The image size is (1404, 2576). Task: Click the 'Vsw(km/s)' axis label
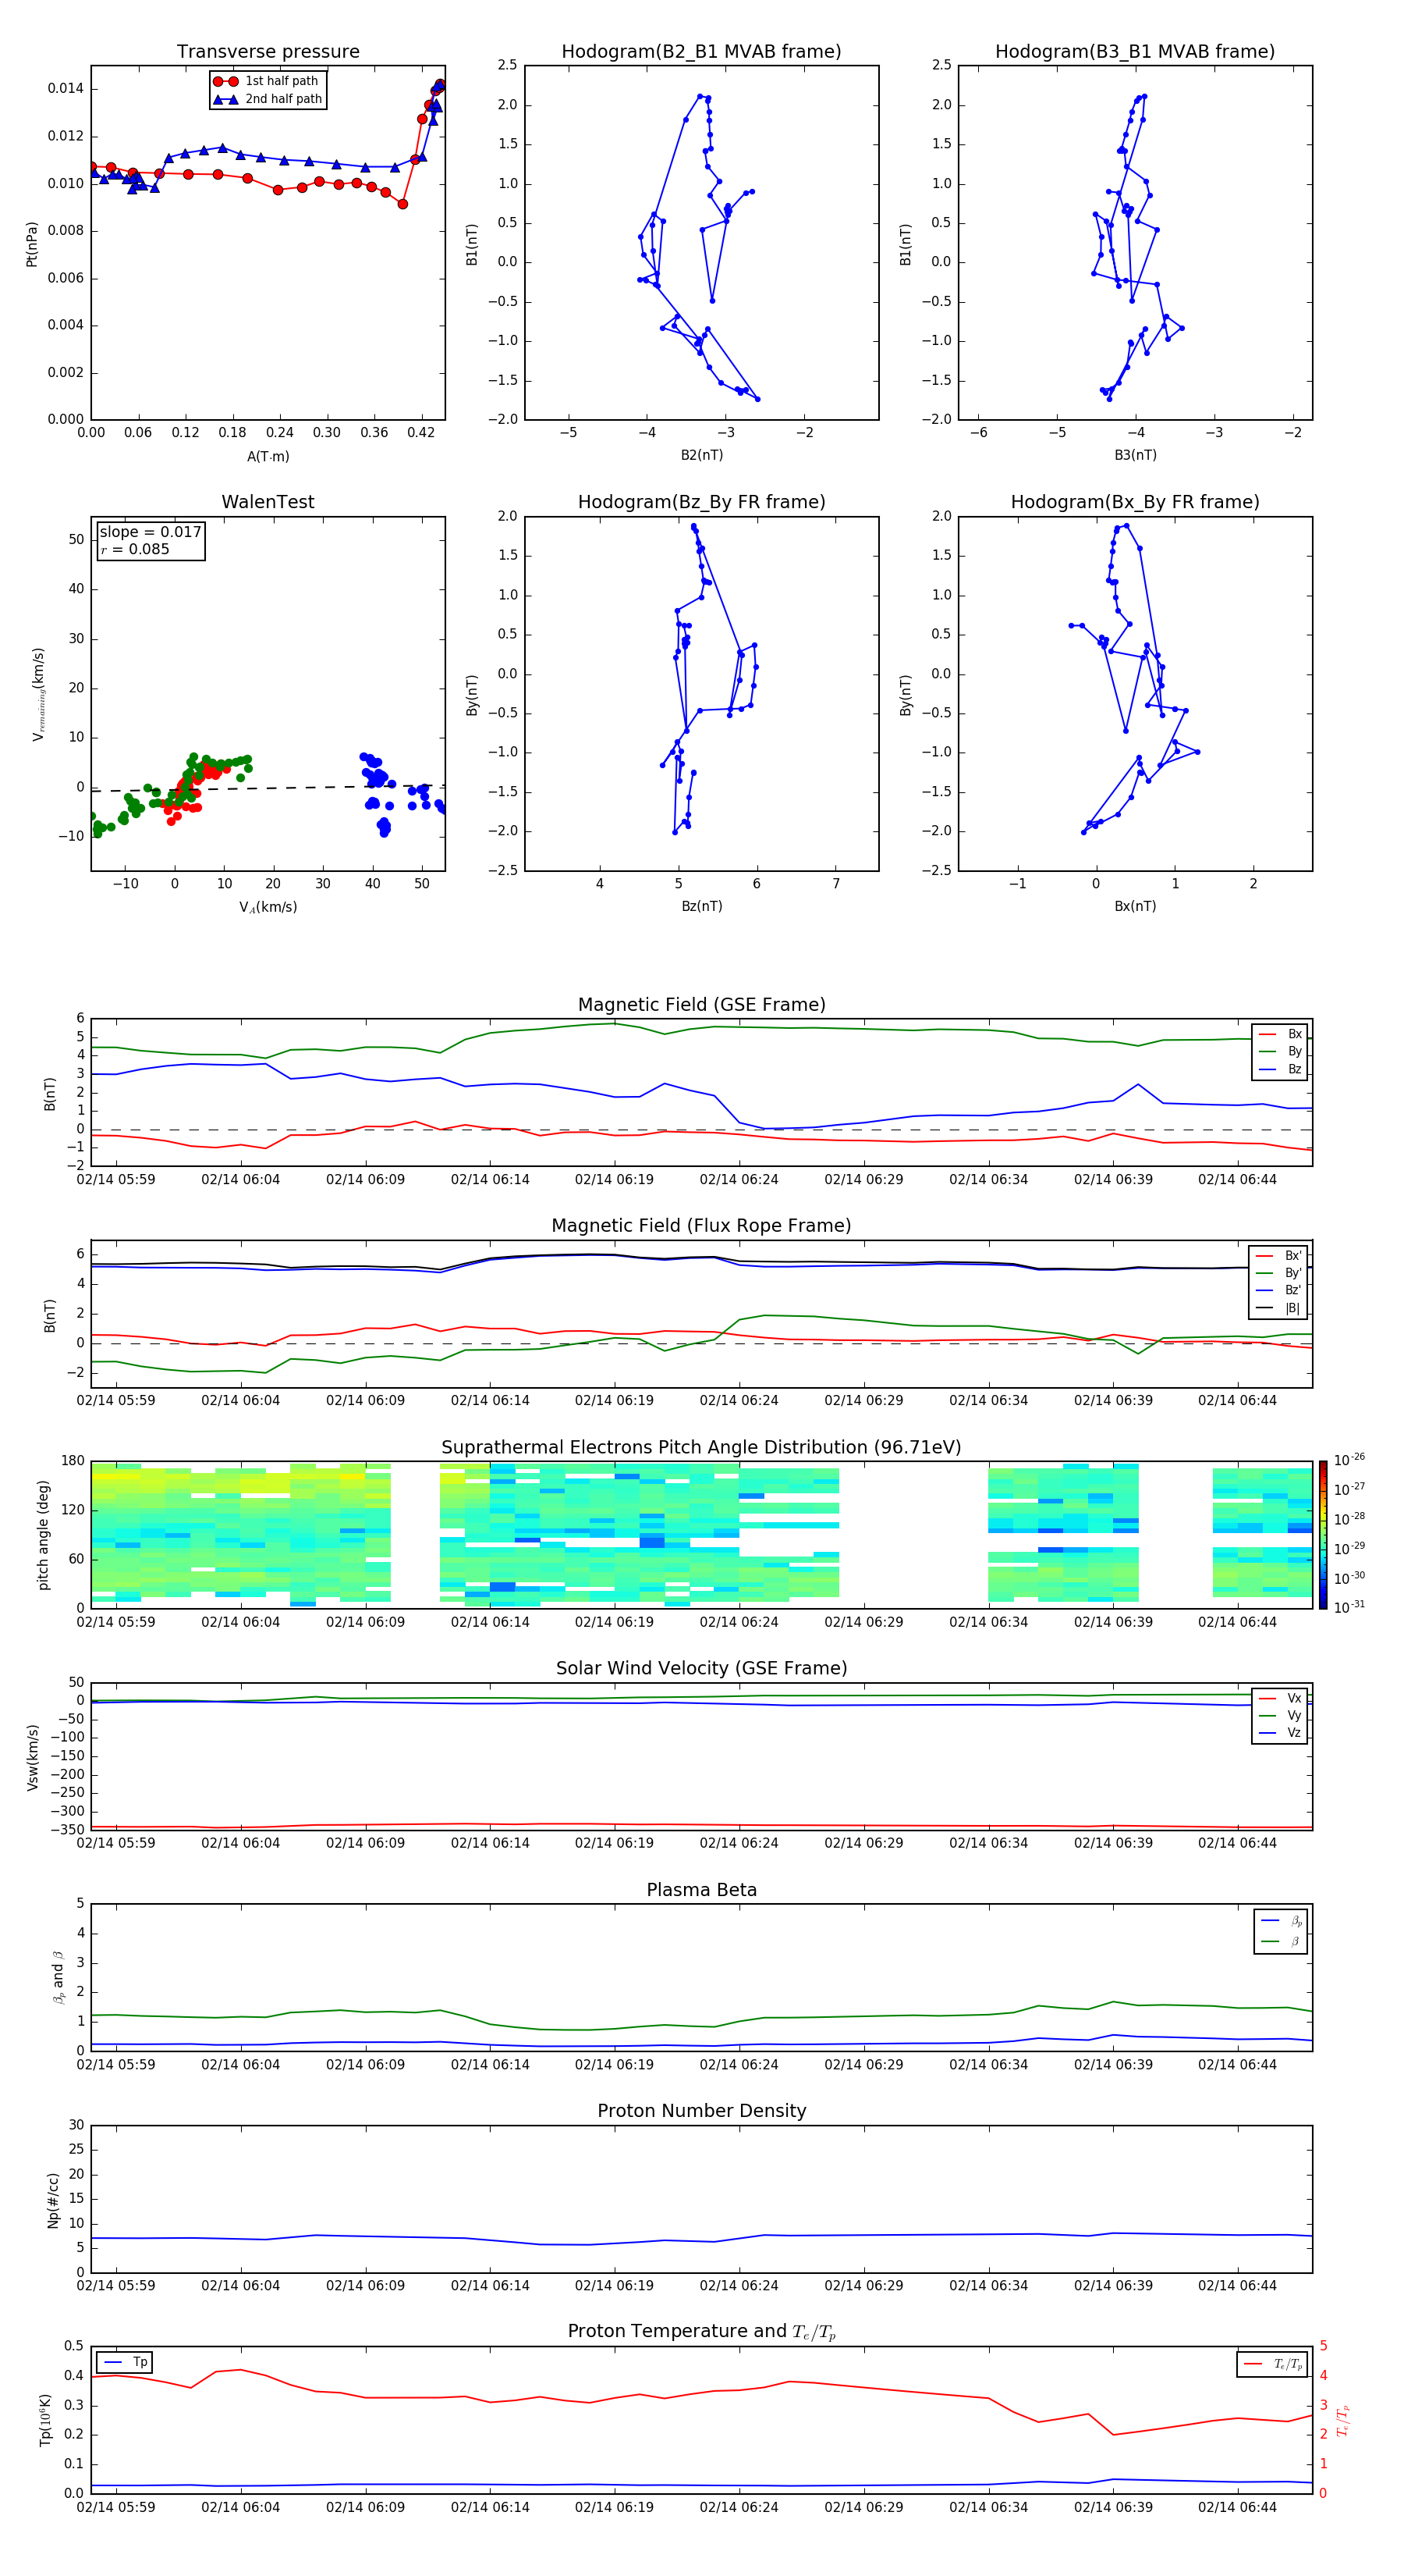[x=32, y=1757]
